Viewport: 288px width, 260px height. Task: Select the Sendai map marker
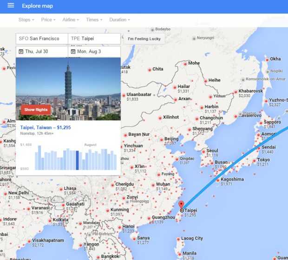point(259,148)
